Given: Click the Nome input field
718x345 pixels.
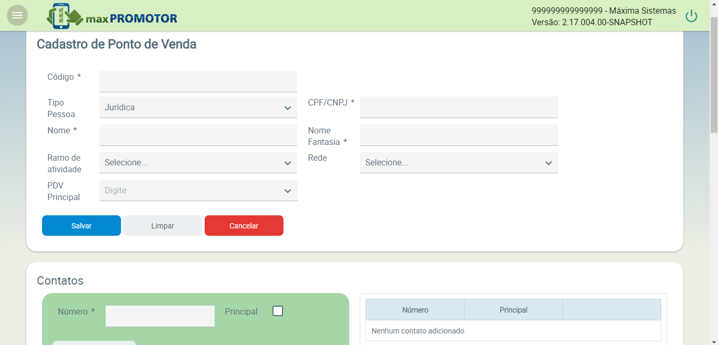Looking at the screenshot, I should tap(198, 135).
